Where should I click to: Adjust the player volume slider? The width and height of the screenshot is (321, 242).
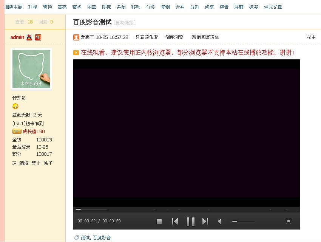[x=243, y=221]
